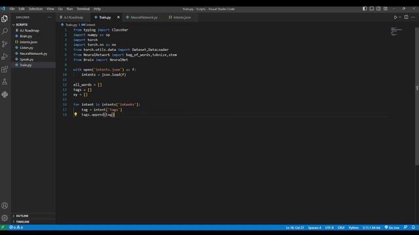The height and width of the screenshot is (235, 419).
Task: Click the remote window indicator in status bar
Action: click(x=3, y=228)
